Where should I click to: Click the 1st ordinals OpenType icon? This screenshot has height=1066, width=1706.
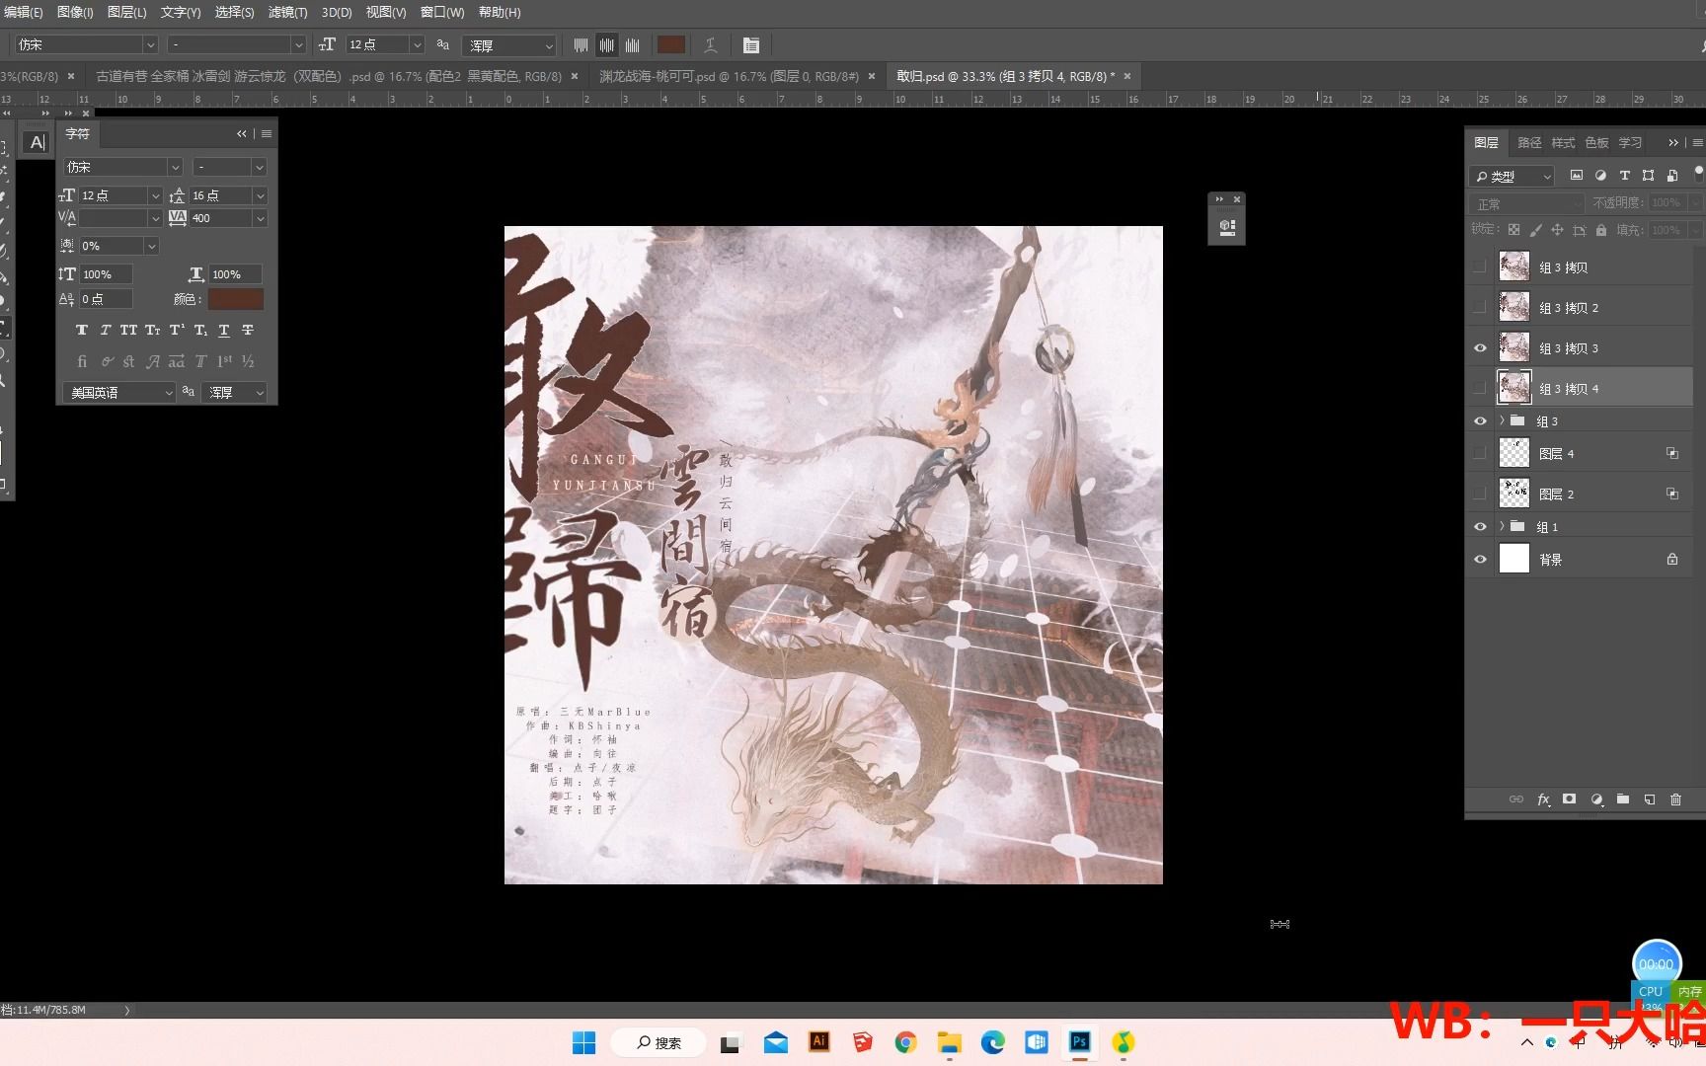coord(224,362)
